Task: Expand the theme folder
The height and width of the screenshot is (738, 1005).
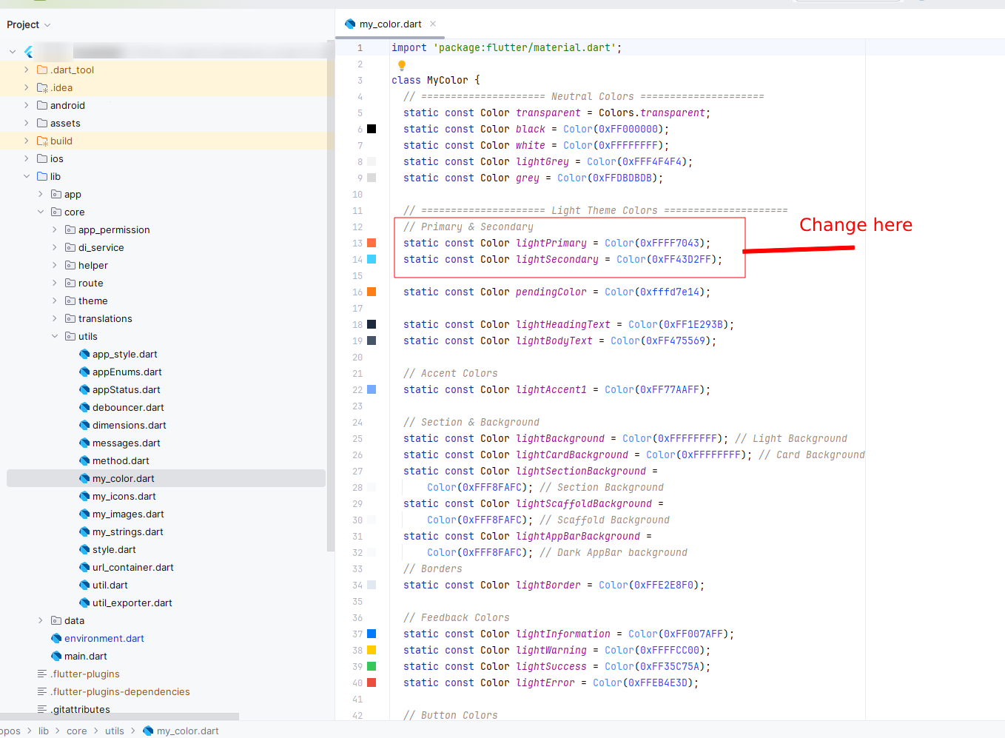Action: 55,301
